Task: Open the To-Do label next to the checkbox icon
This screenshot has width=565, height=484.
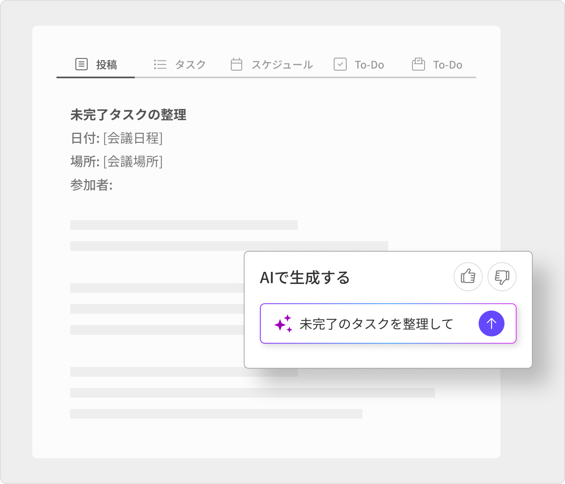Action: [x=369, y=65]
